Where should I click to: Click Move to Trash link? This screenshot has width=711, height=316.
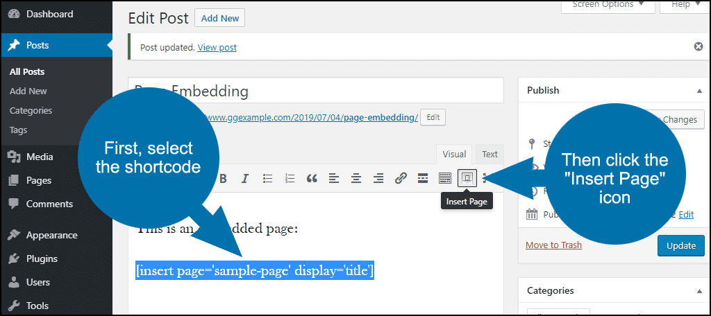click(x=553, y=245)
